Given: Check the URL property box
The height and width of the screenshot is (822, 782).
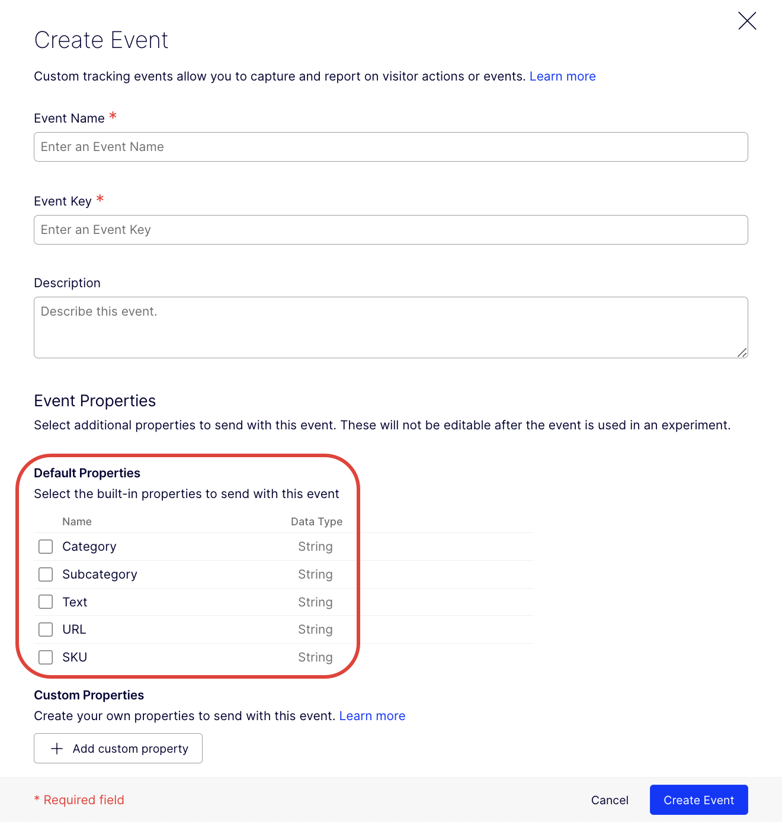Looking at the screenshot, I should click(46, 629).
